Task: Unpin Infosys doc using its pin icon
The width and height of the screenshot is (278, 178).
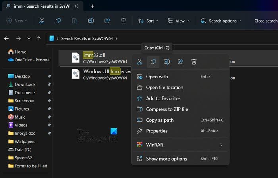Action: pos(49,133)
